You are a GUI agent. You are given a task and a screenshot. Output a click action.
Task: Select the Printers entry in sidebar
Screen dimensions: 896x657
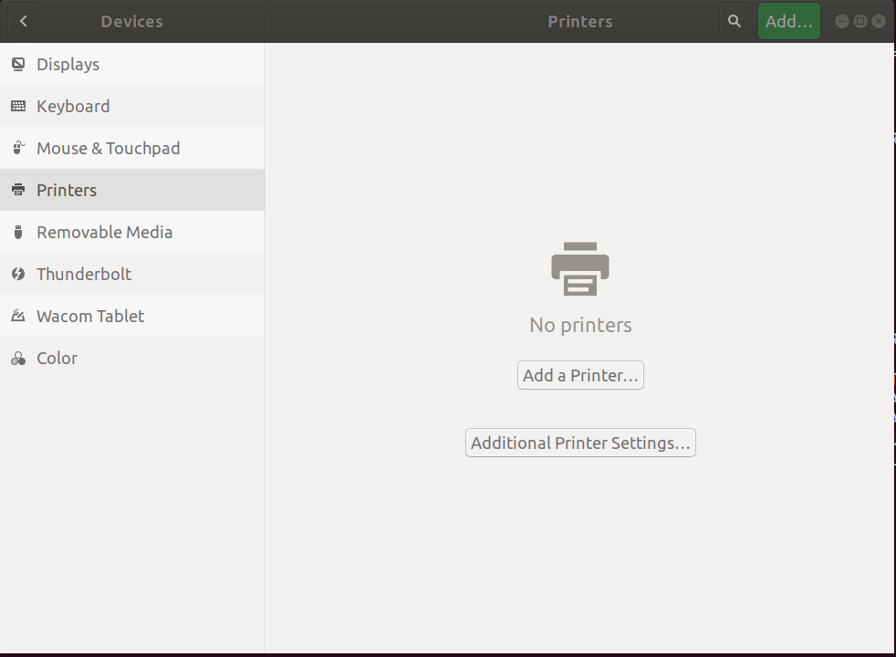(x=67, y=190)
